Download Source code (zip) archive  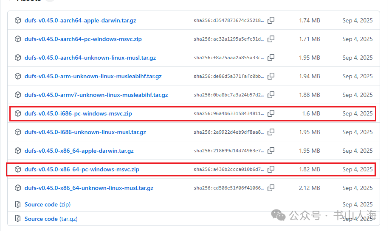pos(47,204)
